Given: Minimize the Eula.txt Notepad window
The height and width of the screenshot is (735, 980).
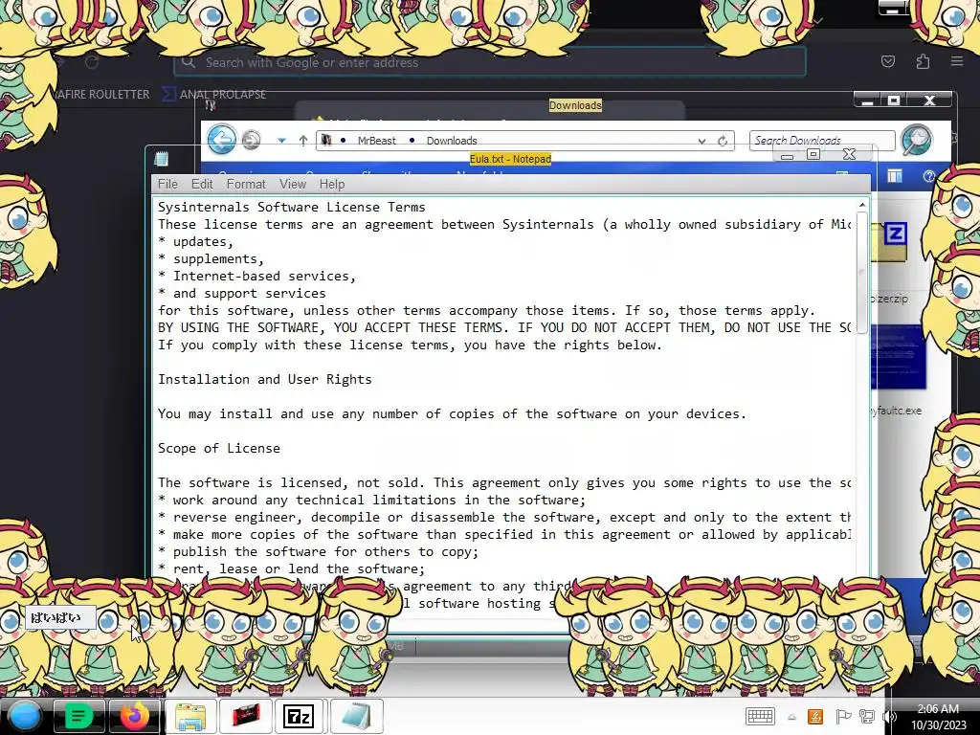Looking at the screenshot, I should [788, 155].
